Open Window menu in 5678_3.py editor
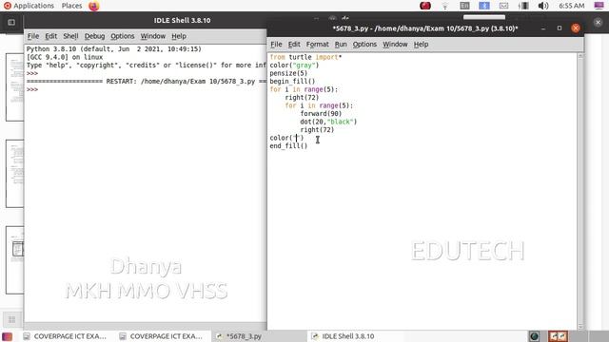 pos(395,45)
